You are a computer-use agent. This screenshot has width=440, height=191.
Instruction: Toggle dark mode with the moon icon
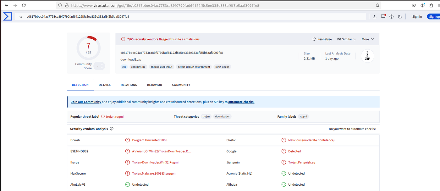(400, 17)
